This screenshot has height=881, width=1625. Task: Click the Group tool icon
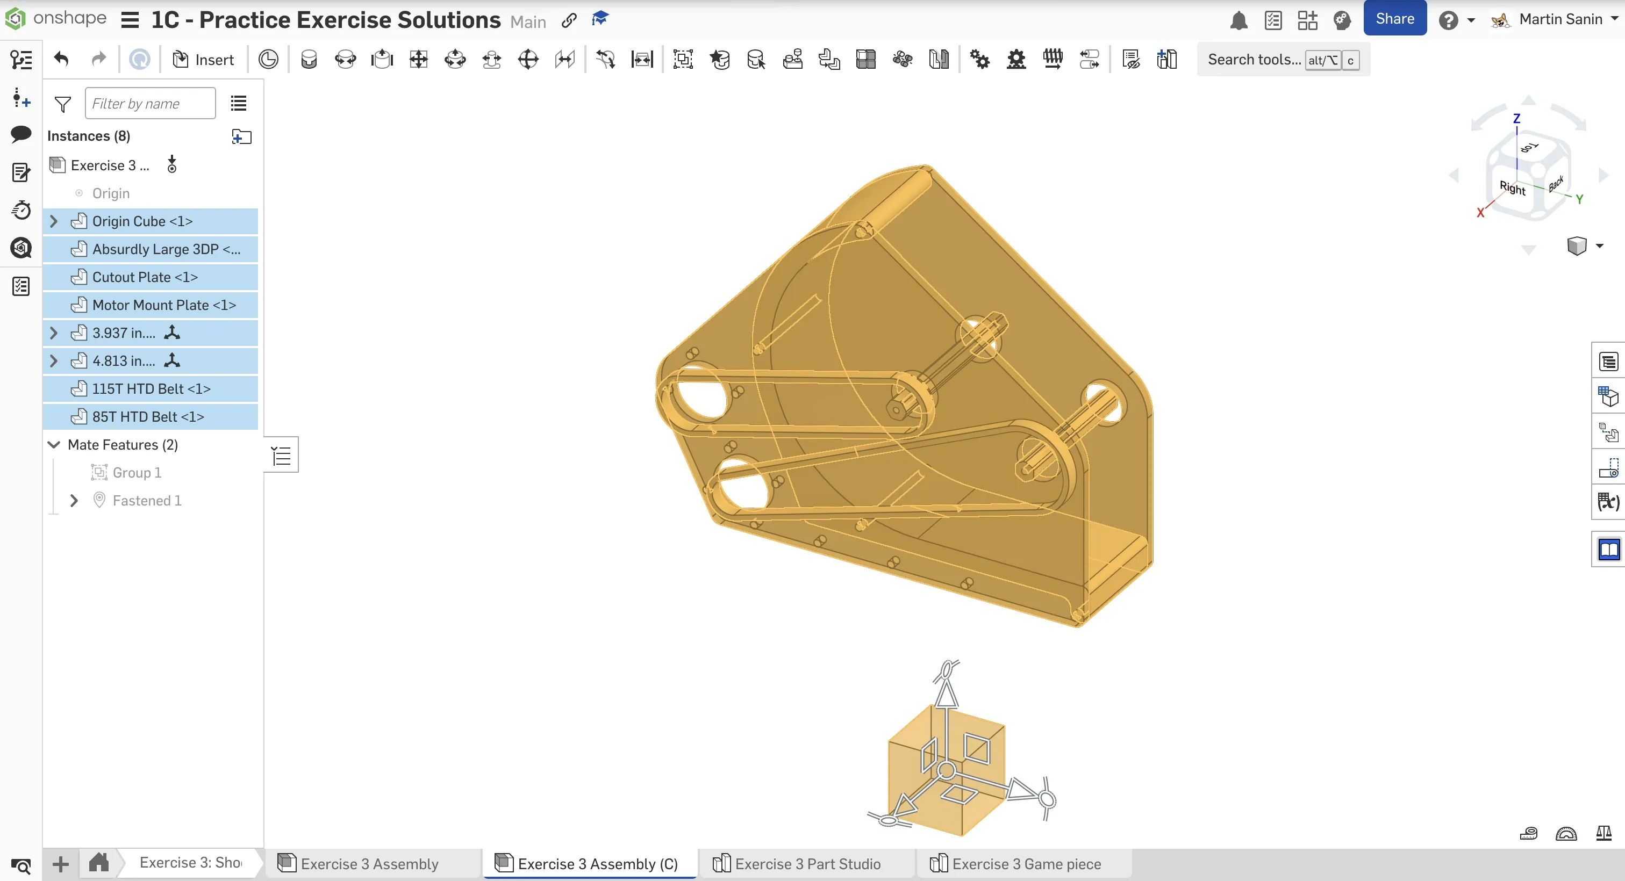coord(683,60)
